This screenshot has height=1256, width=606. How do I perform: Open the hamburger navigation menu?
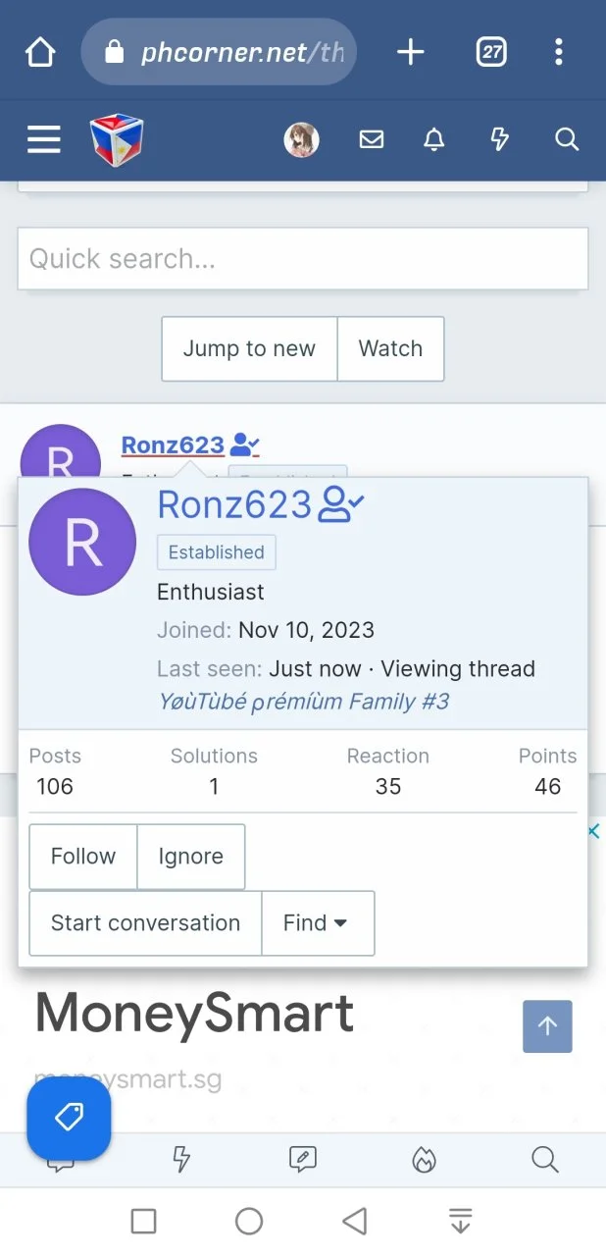point(44,139)
